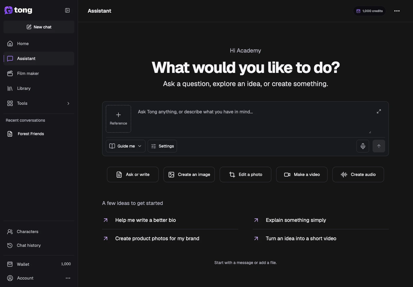This screenshot has width=413, height=287.
Task: Click the 'A few ideas to get started' text
Action: (133, 203)
